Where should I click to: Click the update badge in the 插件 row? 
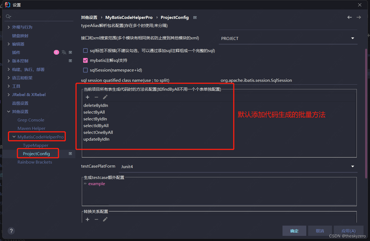(56, 52)
